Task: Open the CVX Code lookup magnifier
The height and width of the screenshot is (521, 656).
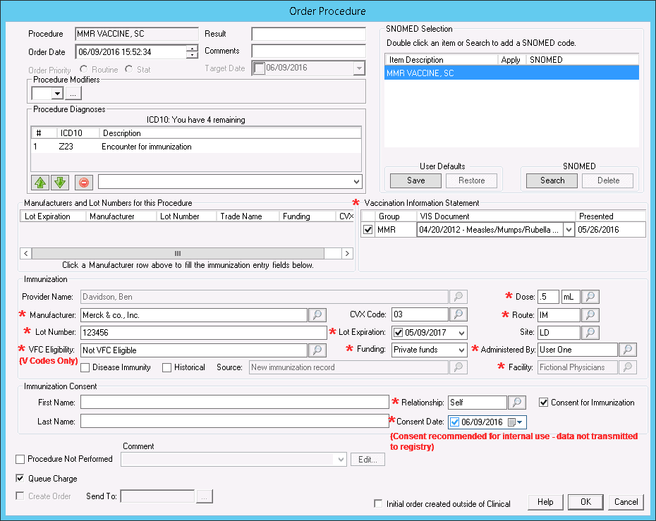Action: pos(458,314)
